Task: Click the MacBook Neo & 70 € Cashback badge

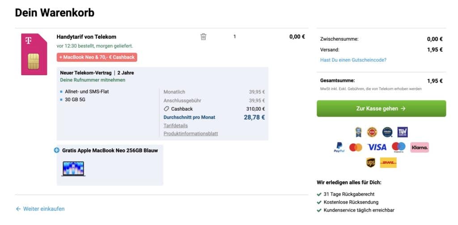Action: coord(97,58)
